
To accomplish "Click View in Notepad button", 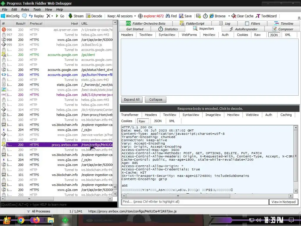I will 284,202.
